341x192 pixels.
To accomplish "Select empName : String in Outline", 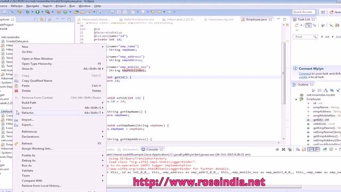I will pyautogui.click(x=326, y=107).
